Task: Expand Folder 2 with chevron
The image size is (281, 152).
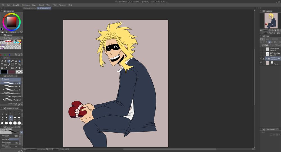Action: click(x=266, y=59)
